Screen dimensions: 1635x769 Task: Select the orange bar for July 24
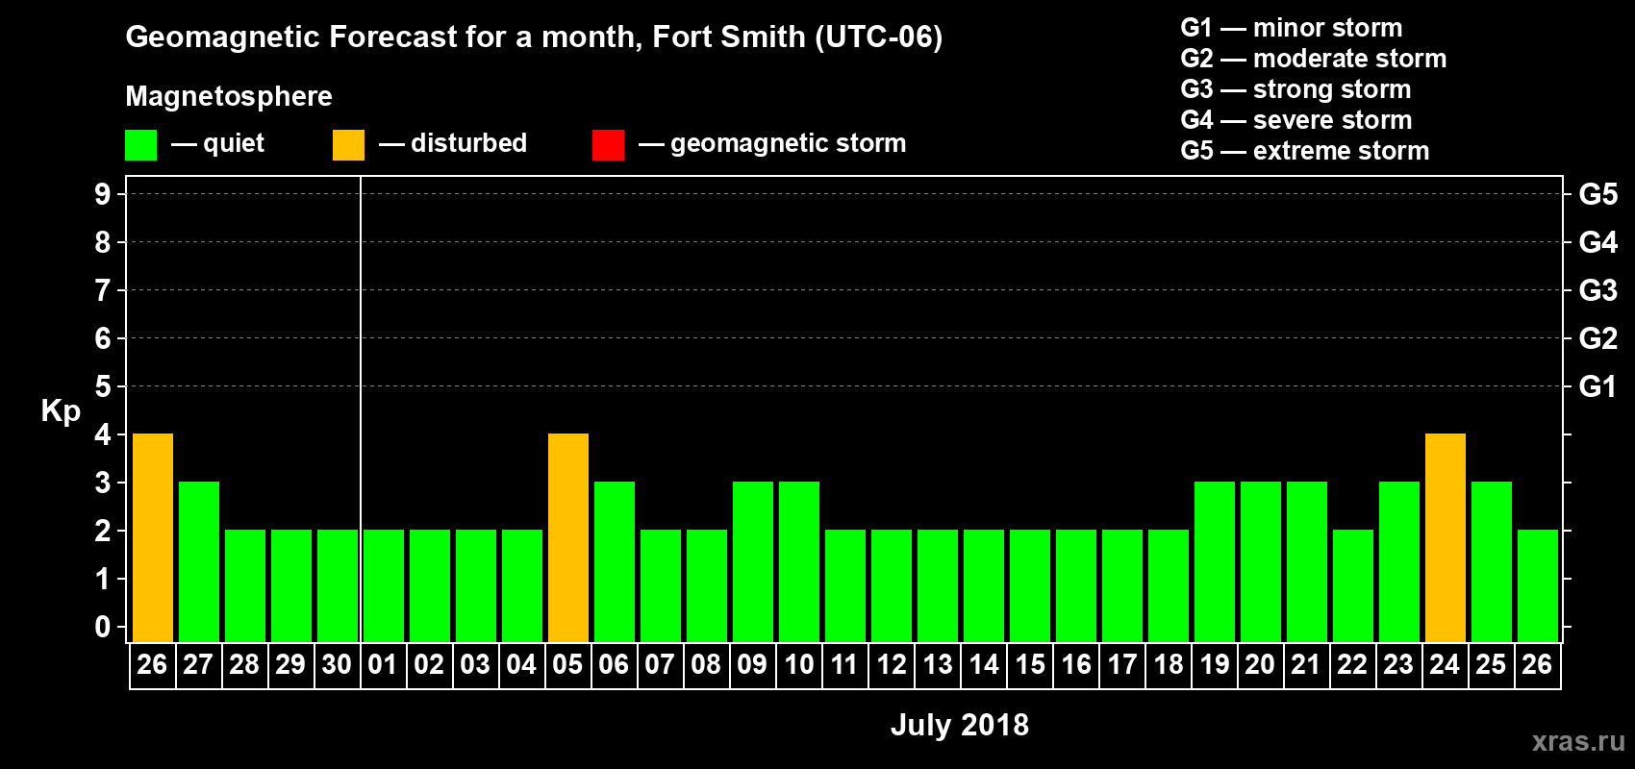1446,537
